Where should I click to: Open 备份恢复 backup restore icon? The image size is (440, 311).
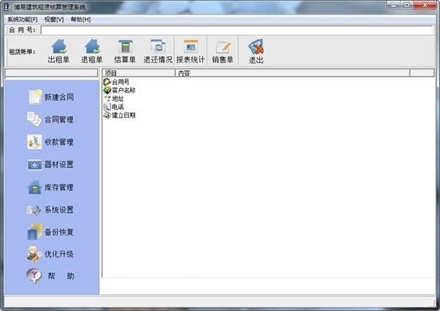pyautogui.click(x=34, y=232)
